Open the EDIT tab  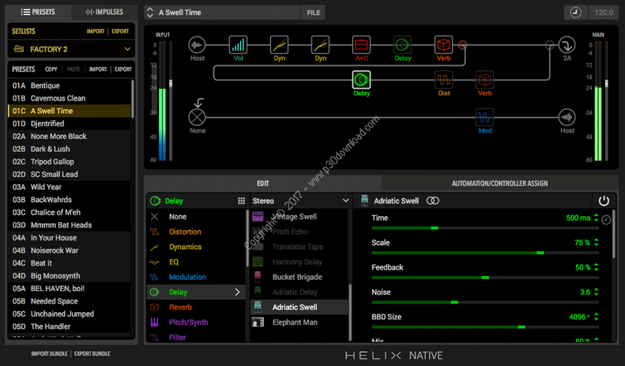tap(262, 184)
